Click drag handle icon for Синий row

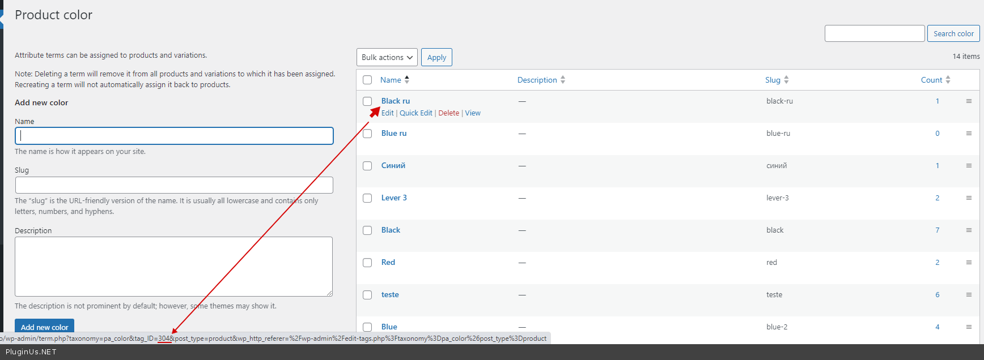coord(969,166)
